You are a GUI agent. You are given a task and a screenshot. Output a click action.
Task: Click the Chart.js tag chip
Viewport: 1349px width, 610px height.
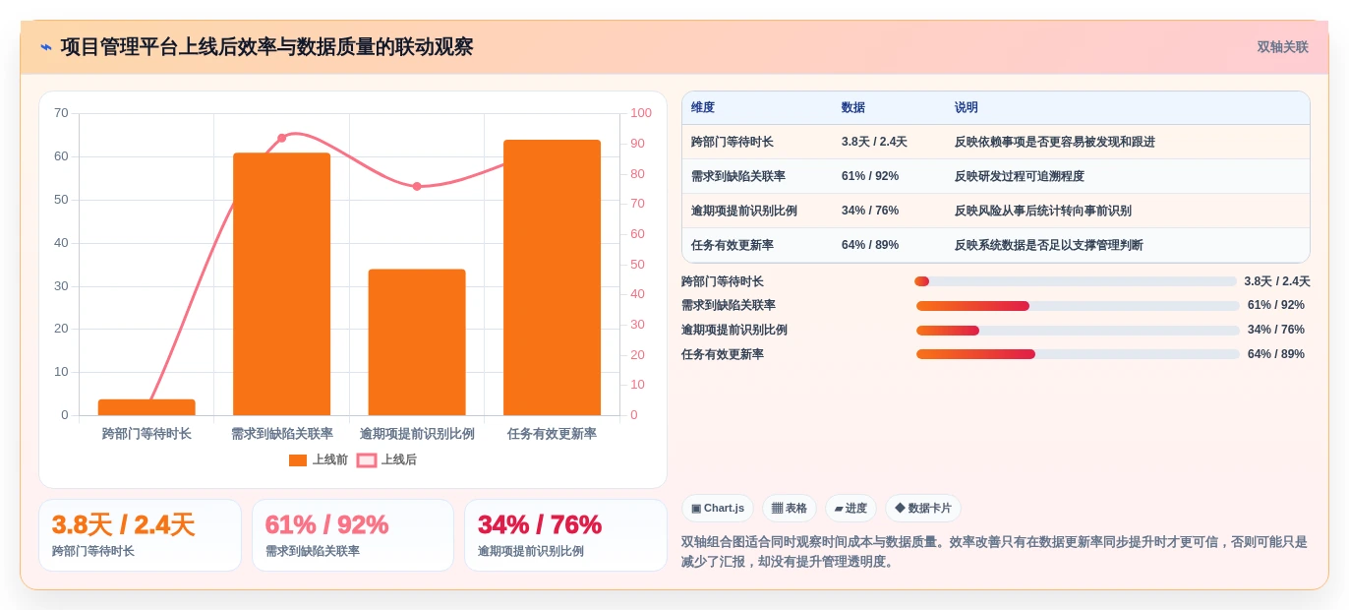click(x=718, y=509)
